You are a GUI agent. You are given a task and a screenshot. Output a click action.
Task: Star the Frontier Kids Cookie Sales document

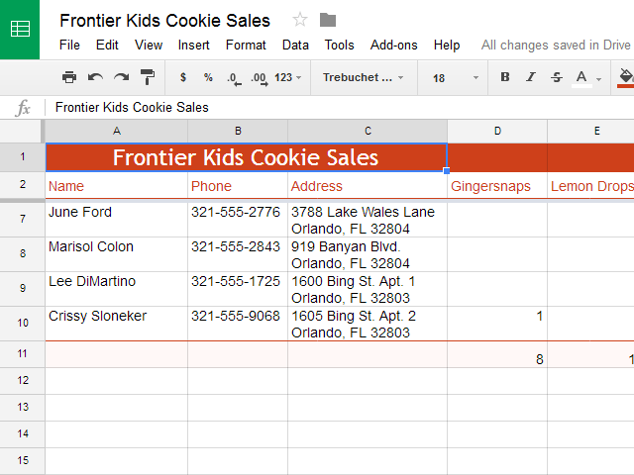coord(300,20)
